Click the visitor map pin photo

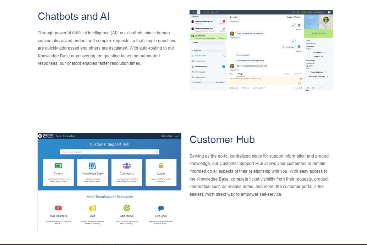[326, 19]
